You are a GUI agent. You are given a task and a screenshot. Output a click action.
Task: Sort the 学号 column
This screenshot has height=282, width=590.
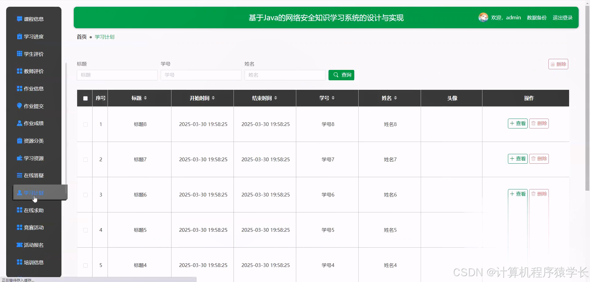(327, 98)
